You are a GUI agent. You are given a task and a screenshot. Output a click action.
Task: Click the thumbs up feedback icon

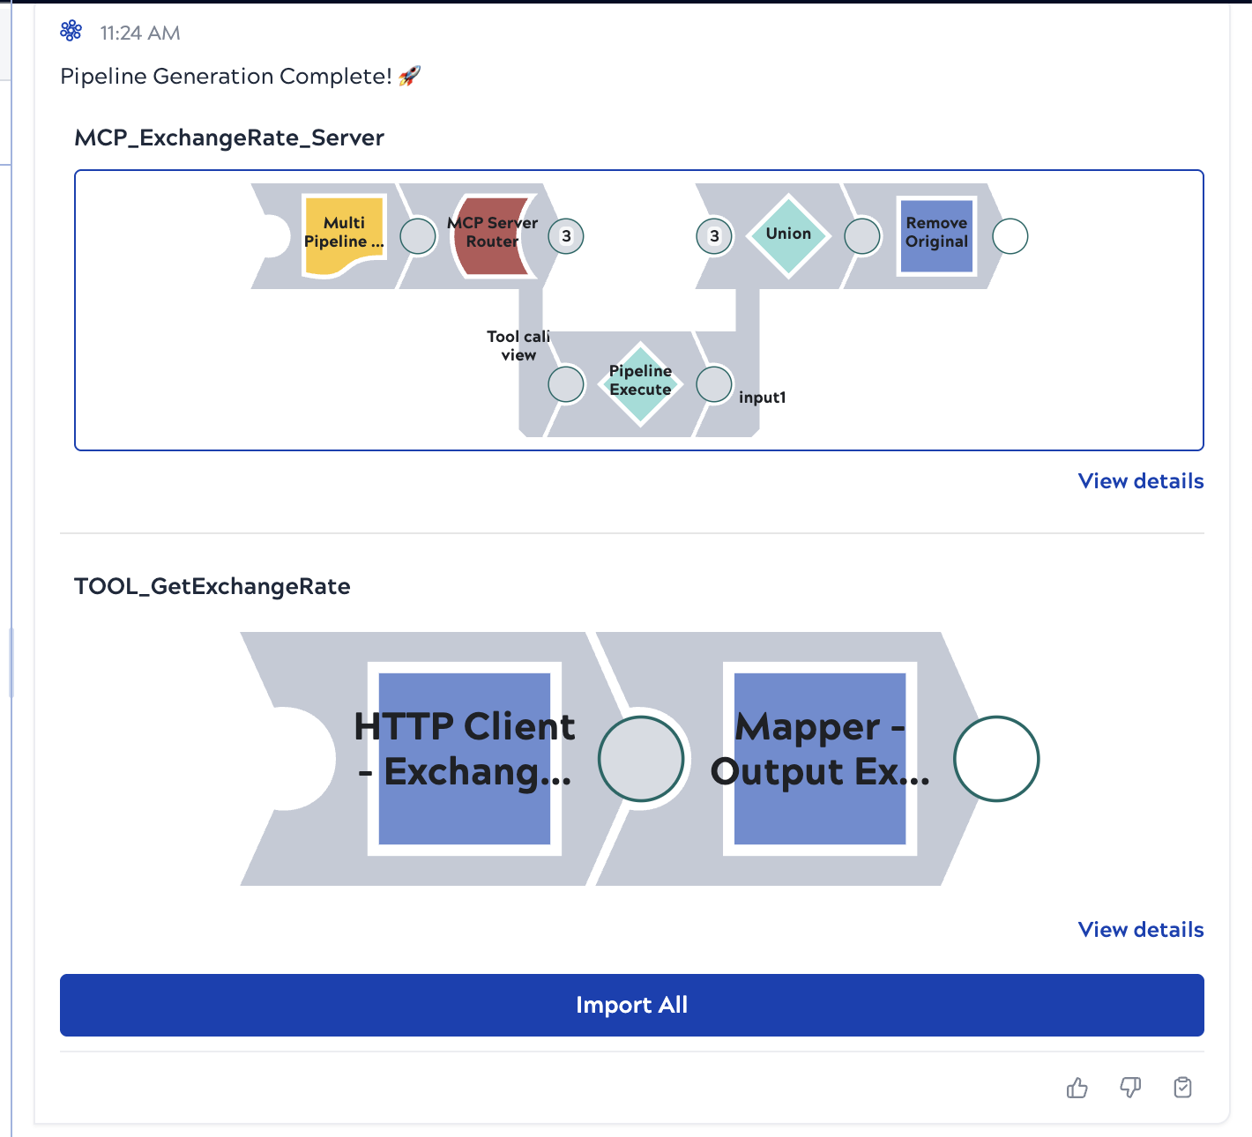(x=1077, y=1088)
